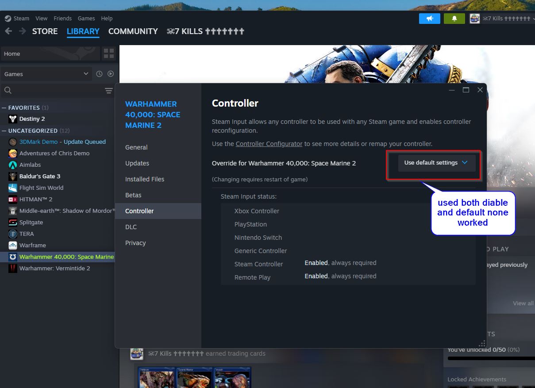This screenshot has width=535, height=388.
Task: Open the Friends menu
Action: 62,19
